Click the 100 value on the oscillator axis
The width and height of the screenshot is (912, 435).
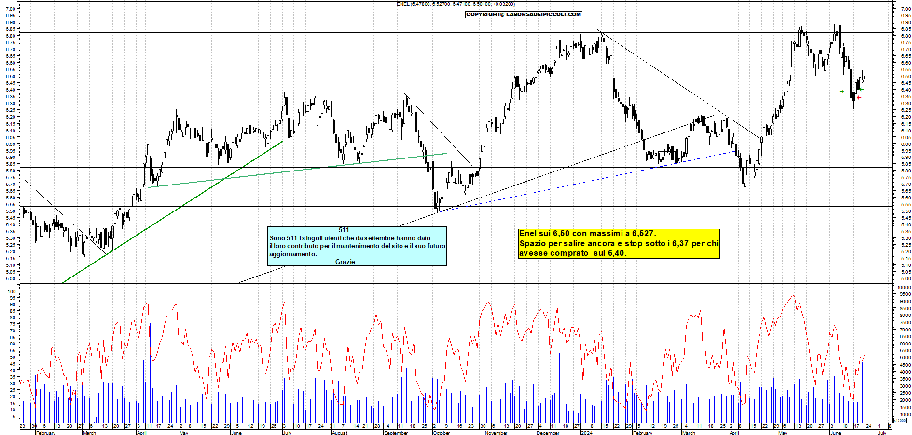[13, 291]
